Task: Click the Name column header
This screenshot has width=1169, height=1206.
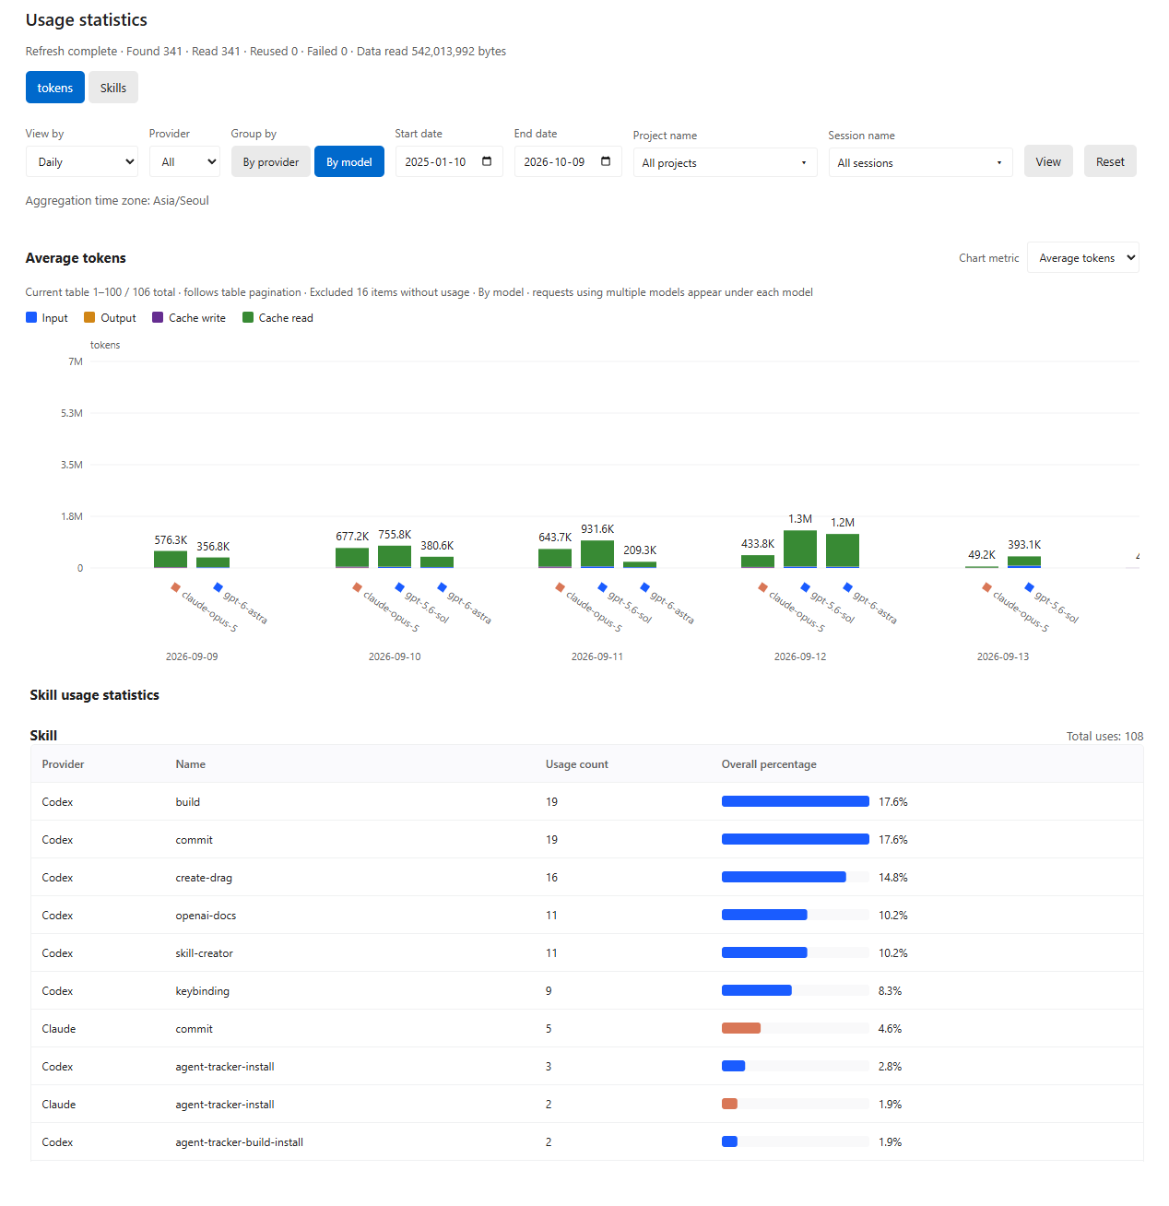Action: 191,764
